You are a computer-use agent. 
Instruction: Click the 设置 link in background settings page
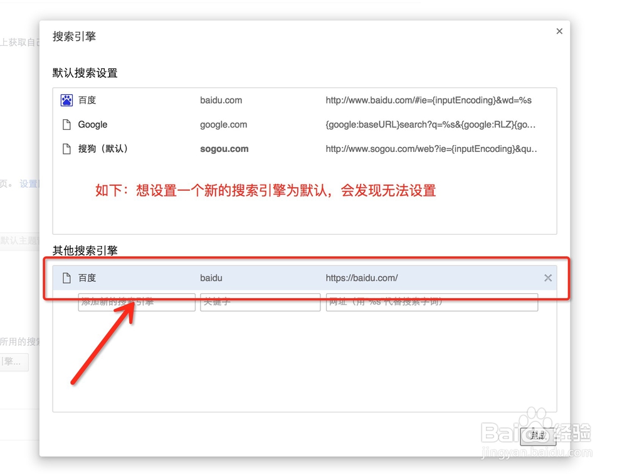point(29,184)
